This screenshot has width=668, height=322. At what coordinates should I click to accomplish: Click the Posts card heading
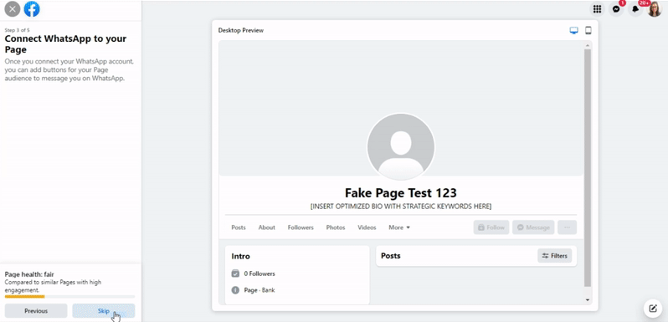(x=391, y=256)
